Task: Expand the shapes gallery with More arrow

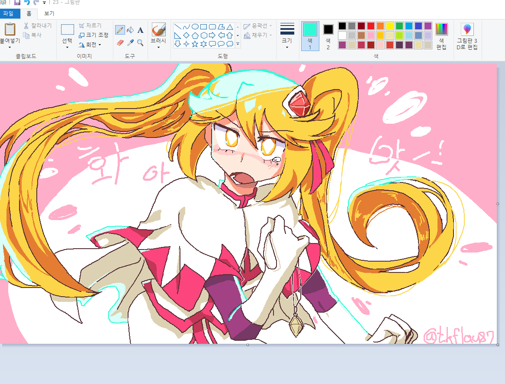Action: click(x=238, y=44)
